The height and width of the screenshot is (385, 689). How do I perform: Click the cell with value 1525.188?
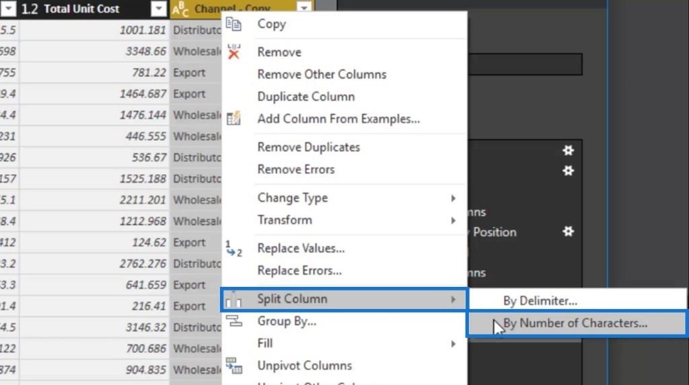tap(94, 179)
